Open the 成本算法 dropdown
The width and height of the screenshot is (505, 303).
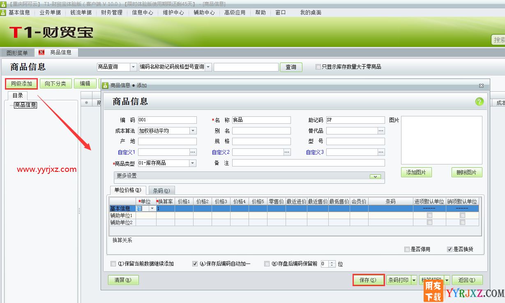click(x=193, y=131)
